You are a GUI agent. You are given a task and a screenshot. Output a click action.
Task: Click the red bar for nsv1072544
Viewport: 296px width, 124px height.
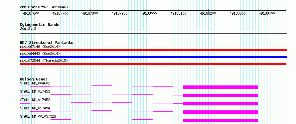pos(153,64)
